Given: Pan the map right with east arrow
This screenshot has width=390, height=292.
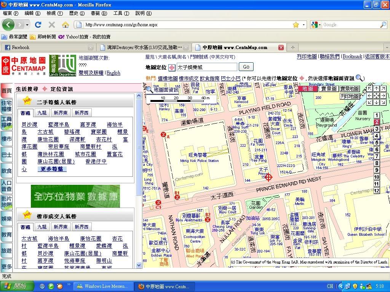Looking at the screenshot, I should coord(383,95).
